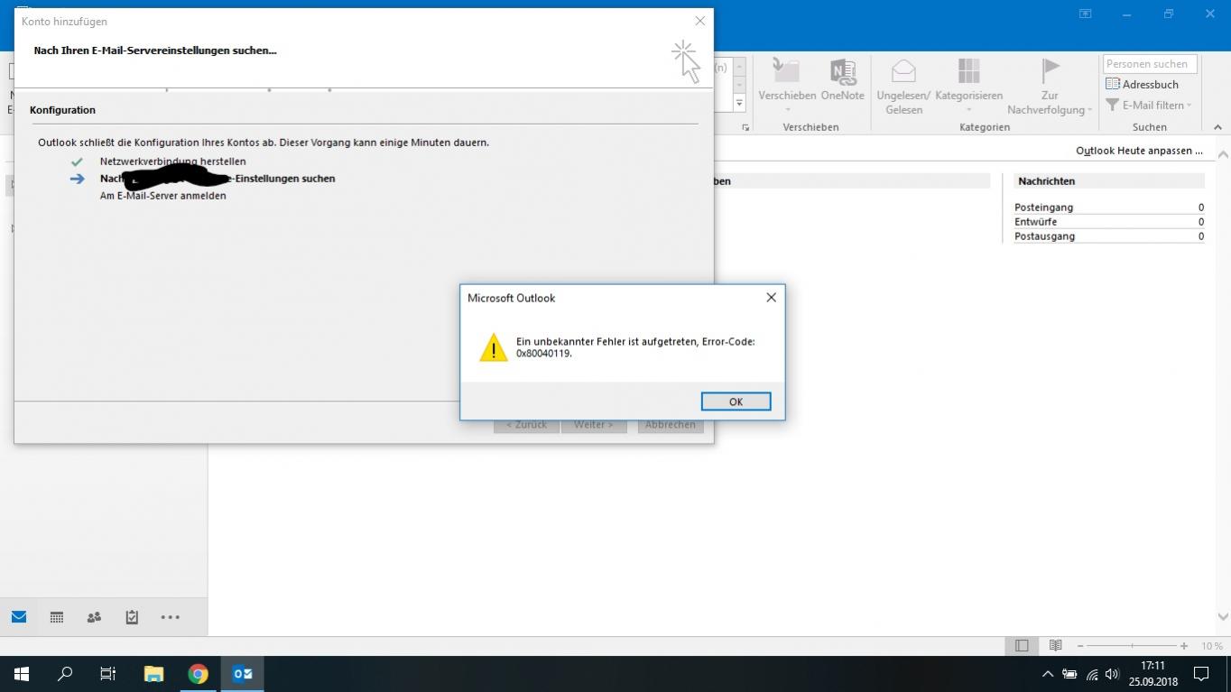Screen dimensions: 1231x692
Task: Open Task View on the taskbar
Action: point(108,674)
